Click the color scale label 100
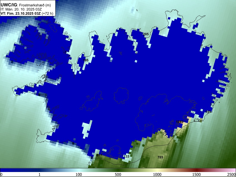The height and width of the screenshot is (177, 236). (79, 175)
